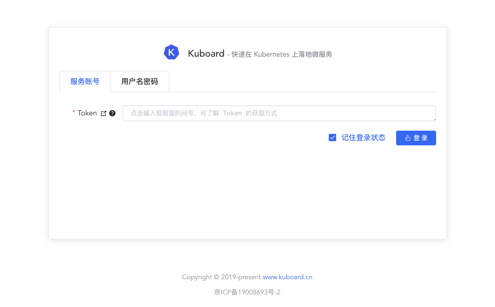Uncheck the 记住登录状态 checkbox
495x307 pixels.
tap(332, 137)
